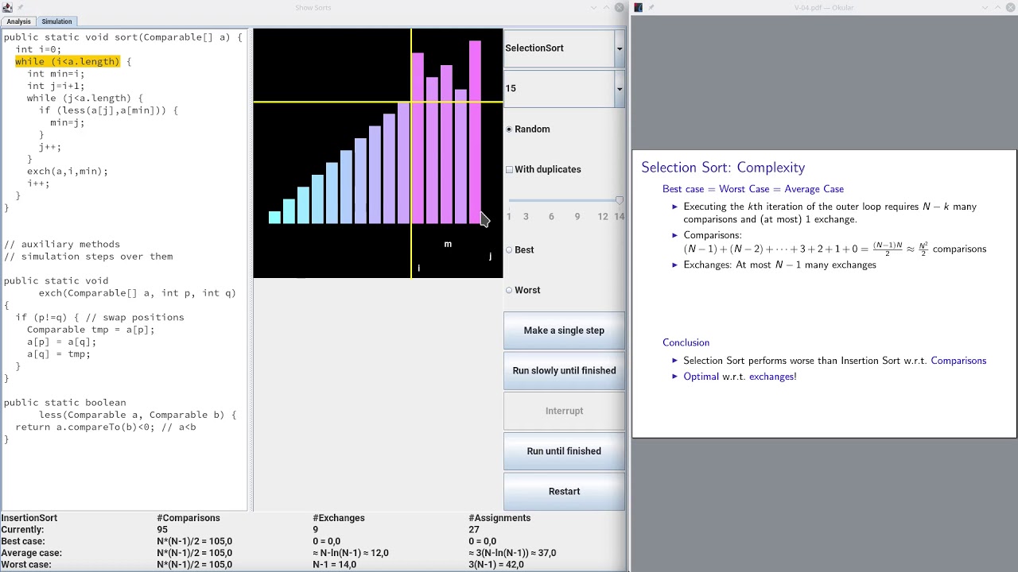Click the tallest pink bar in visualization

475,132
